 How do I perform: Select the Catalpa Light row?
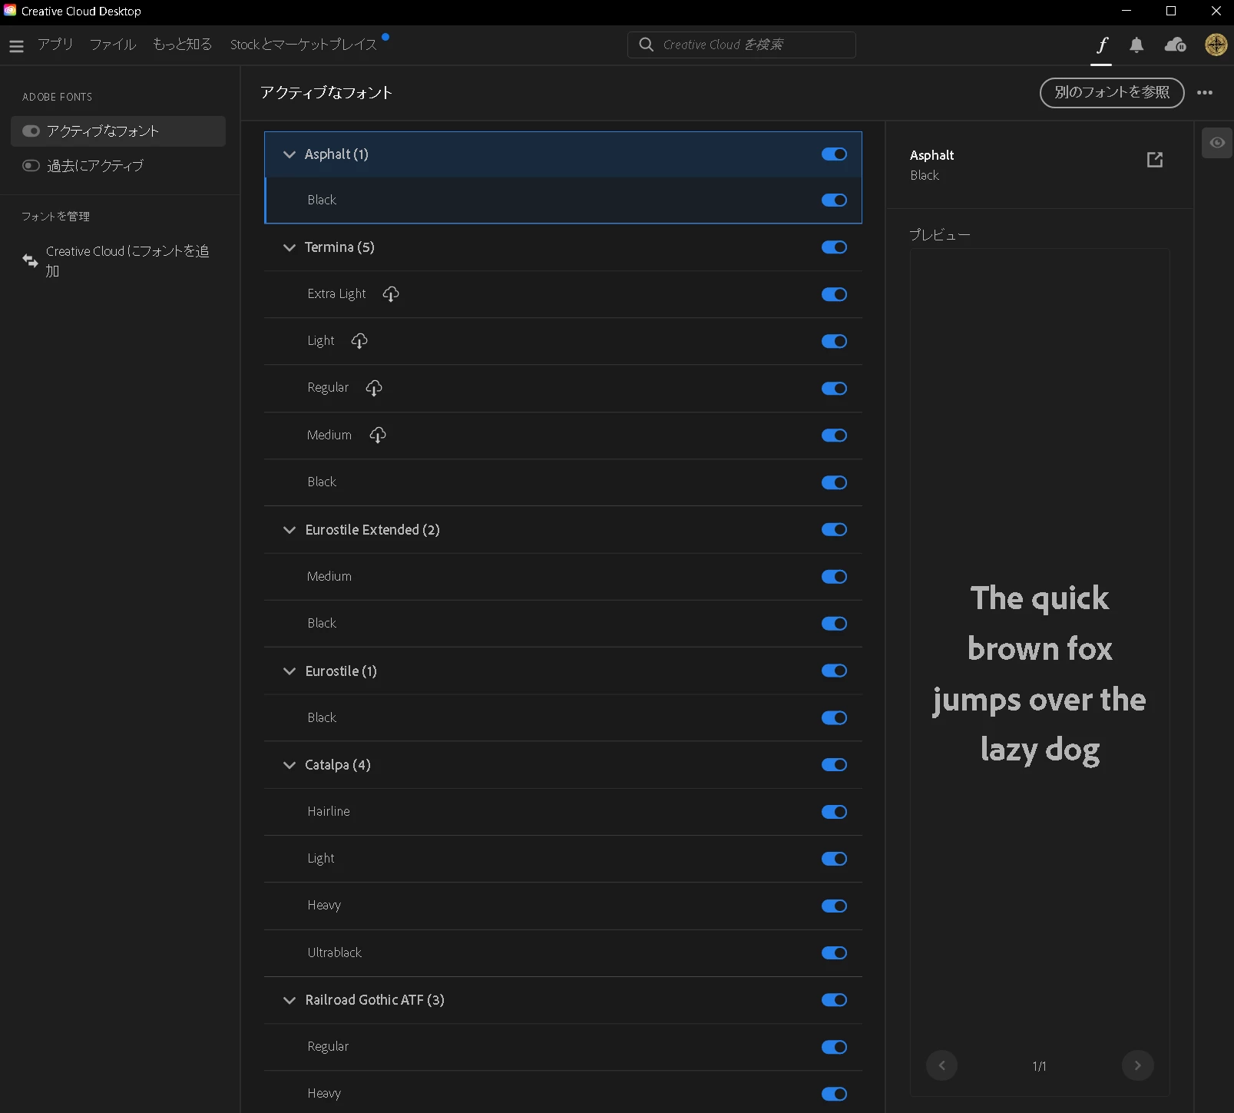click(x=563, y=859)
